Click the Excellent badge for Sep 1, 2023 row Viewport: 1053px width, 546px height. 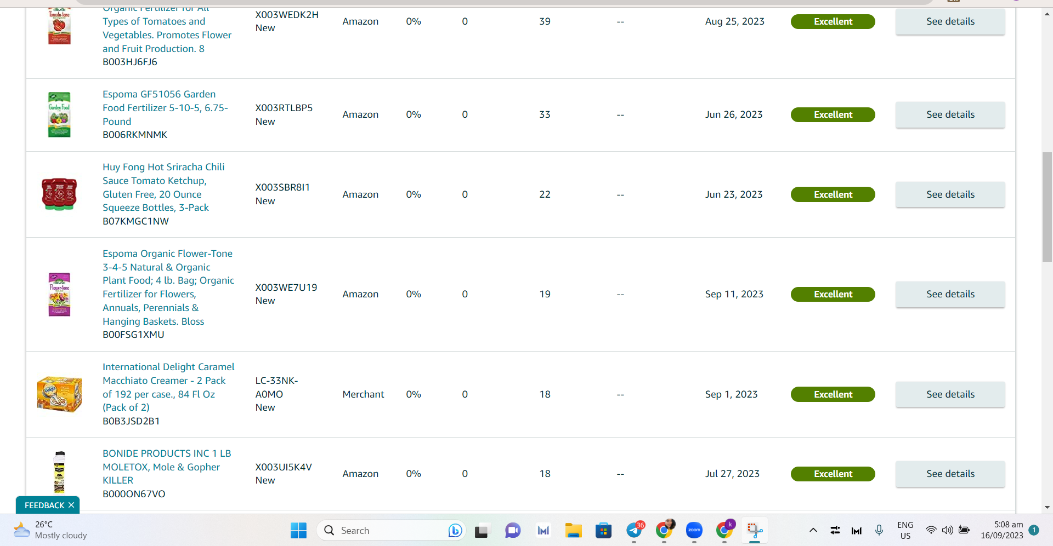(x=833, y=394)
